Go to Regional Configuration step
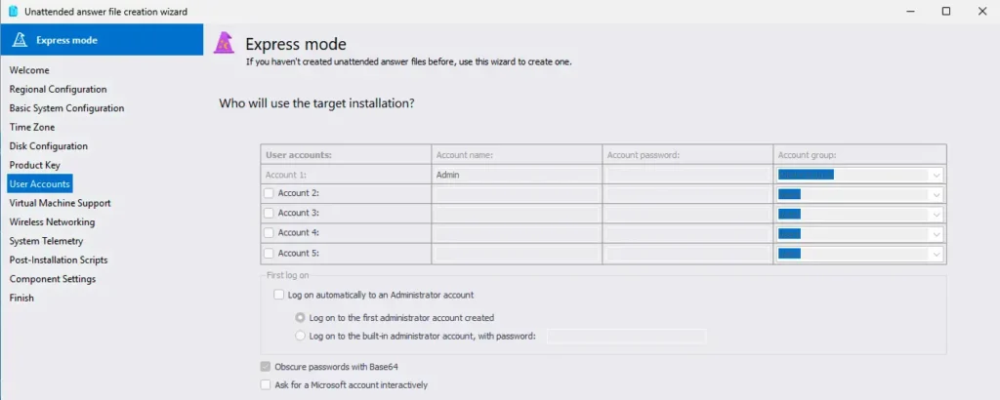The width and height of the screenshot is (1000, 400). (58, 89)
